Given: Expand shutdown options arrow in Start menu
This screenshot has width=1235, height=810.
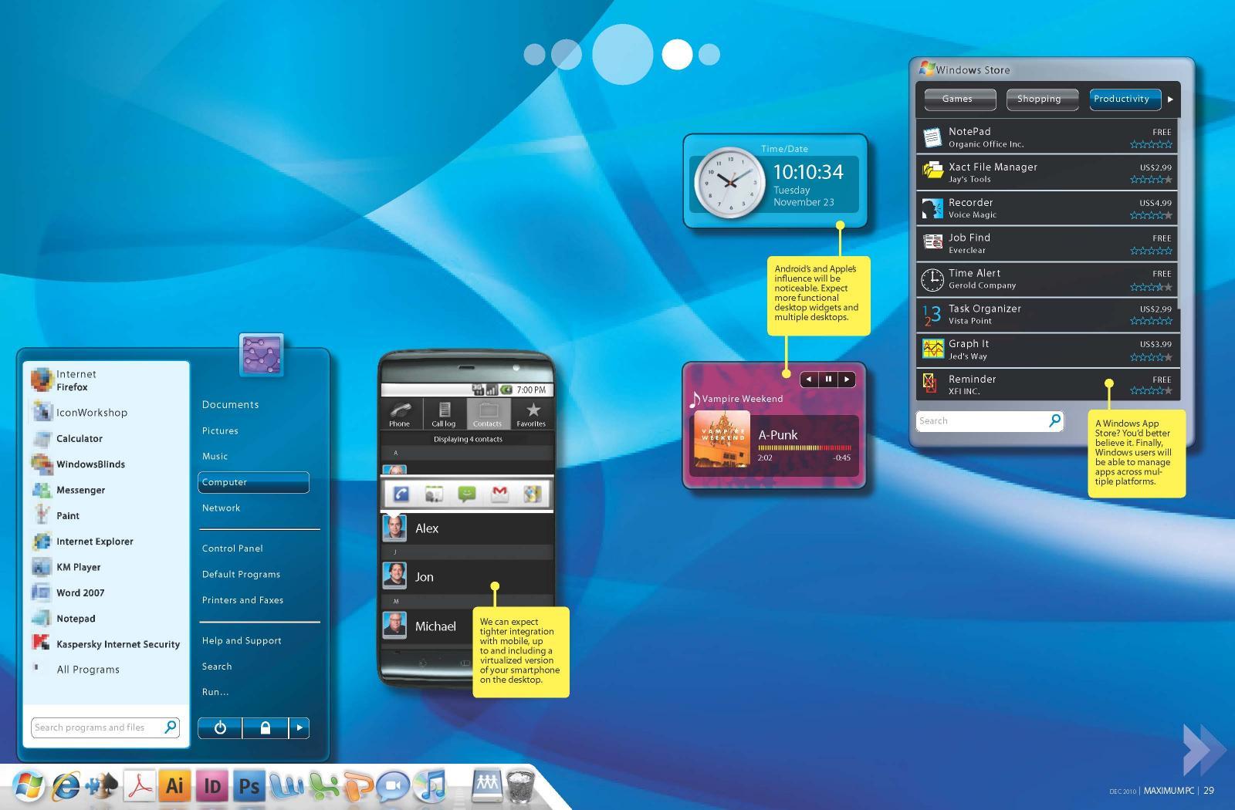Looking at the screenshot, I should [299, 727].
